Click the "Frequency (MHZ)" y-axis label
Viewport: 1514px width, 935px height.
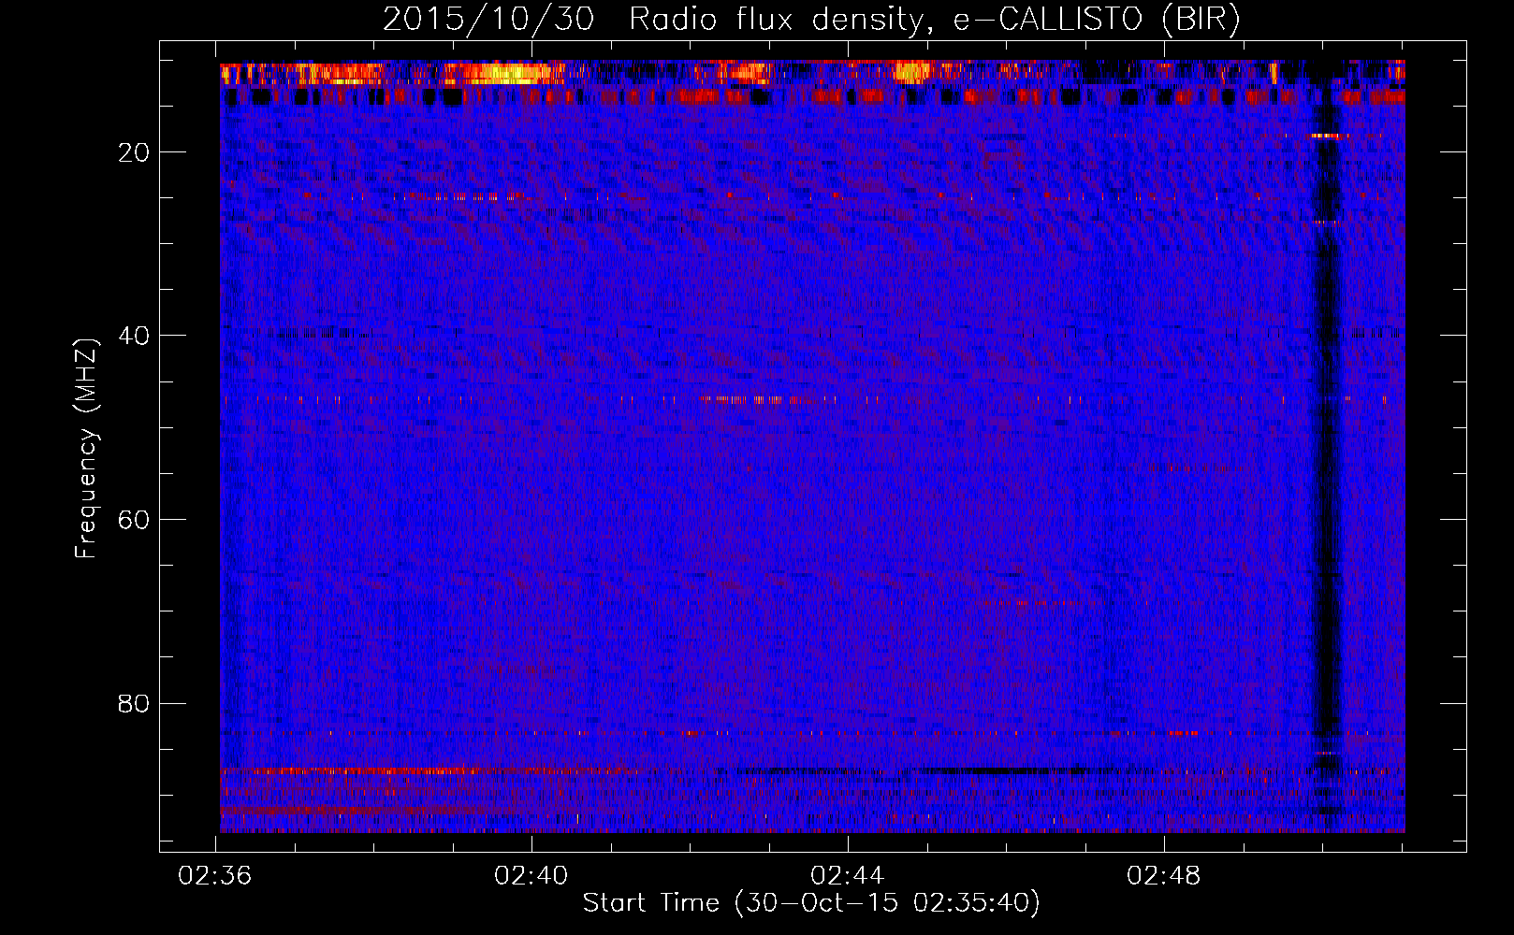pos(86,449)
